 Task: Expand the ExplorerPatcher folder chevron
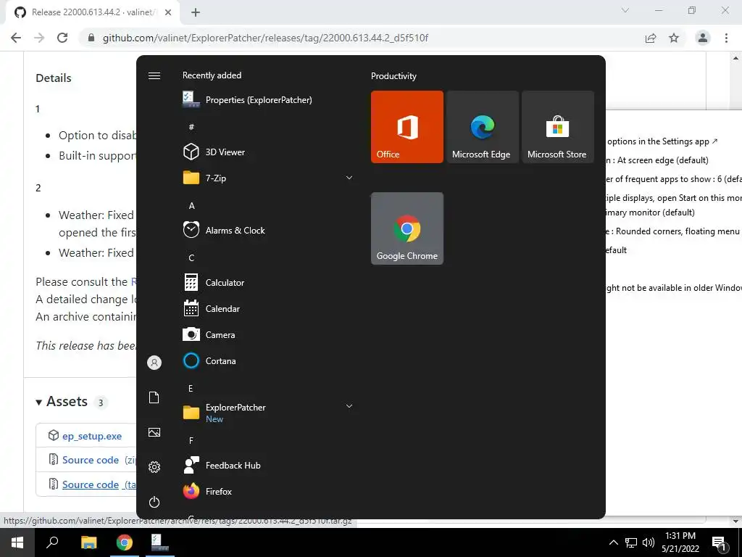(349, 406)
